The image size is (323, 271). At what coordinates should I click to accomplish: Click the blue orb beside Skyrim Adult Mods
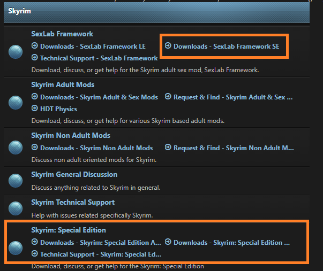(x=16, y=103)
